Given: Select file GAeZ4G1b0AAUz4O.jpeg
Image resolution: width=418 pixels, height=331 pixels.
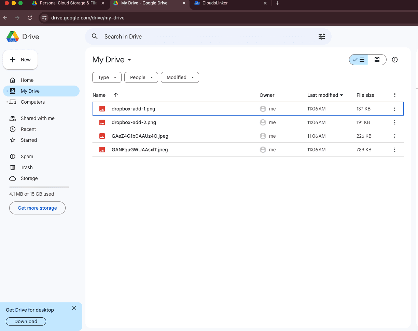Looking at the screenshot, I should (248, 136).
